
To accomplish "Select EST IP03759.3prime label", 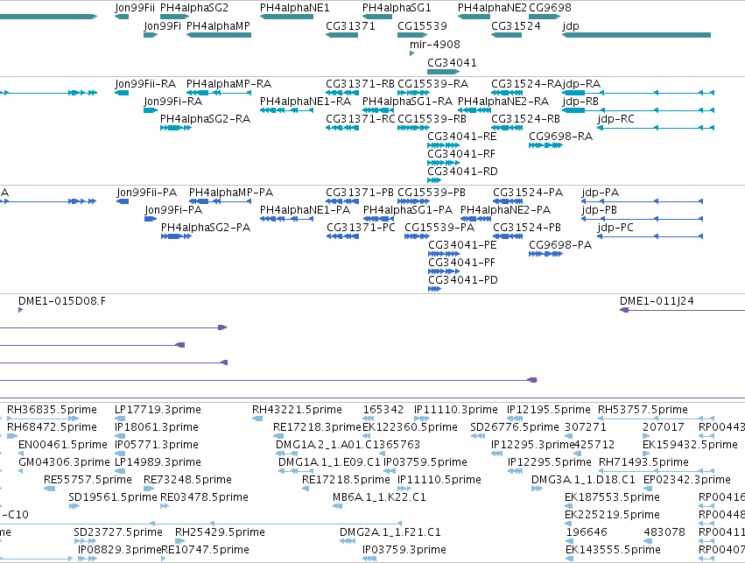I will tap(404, 550).
